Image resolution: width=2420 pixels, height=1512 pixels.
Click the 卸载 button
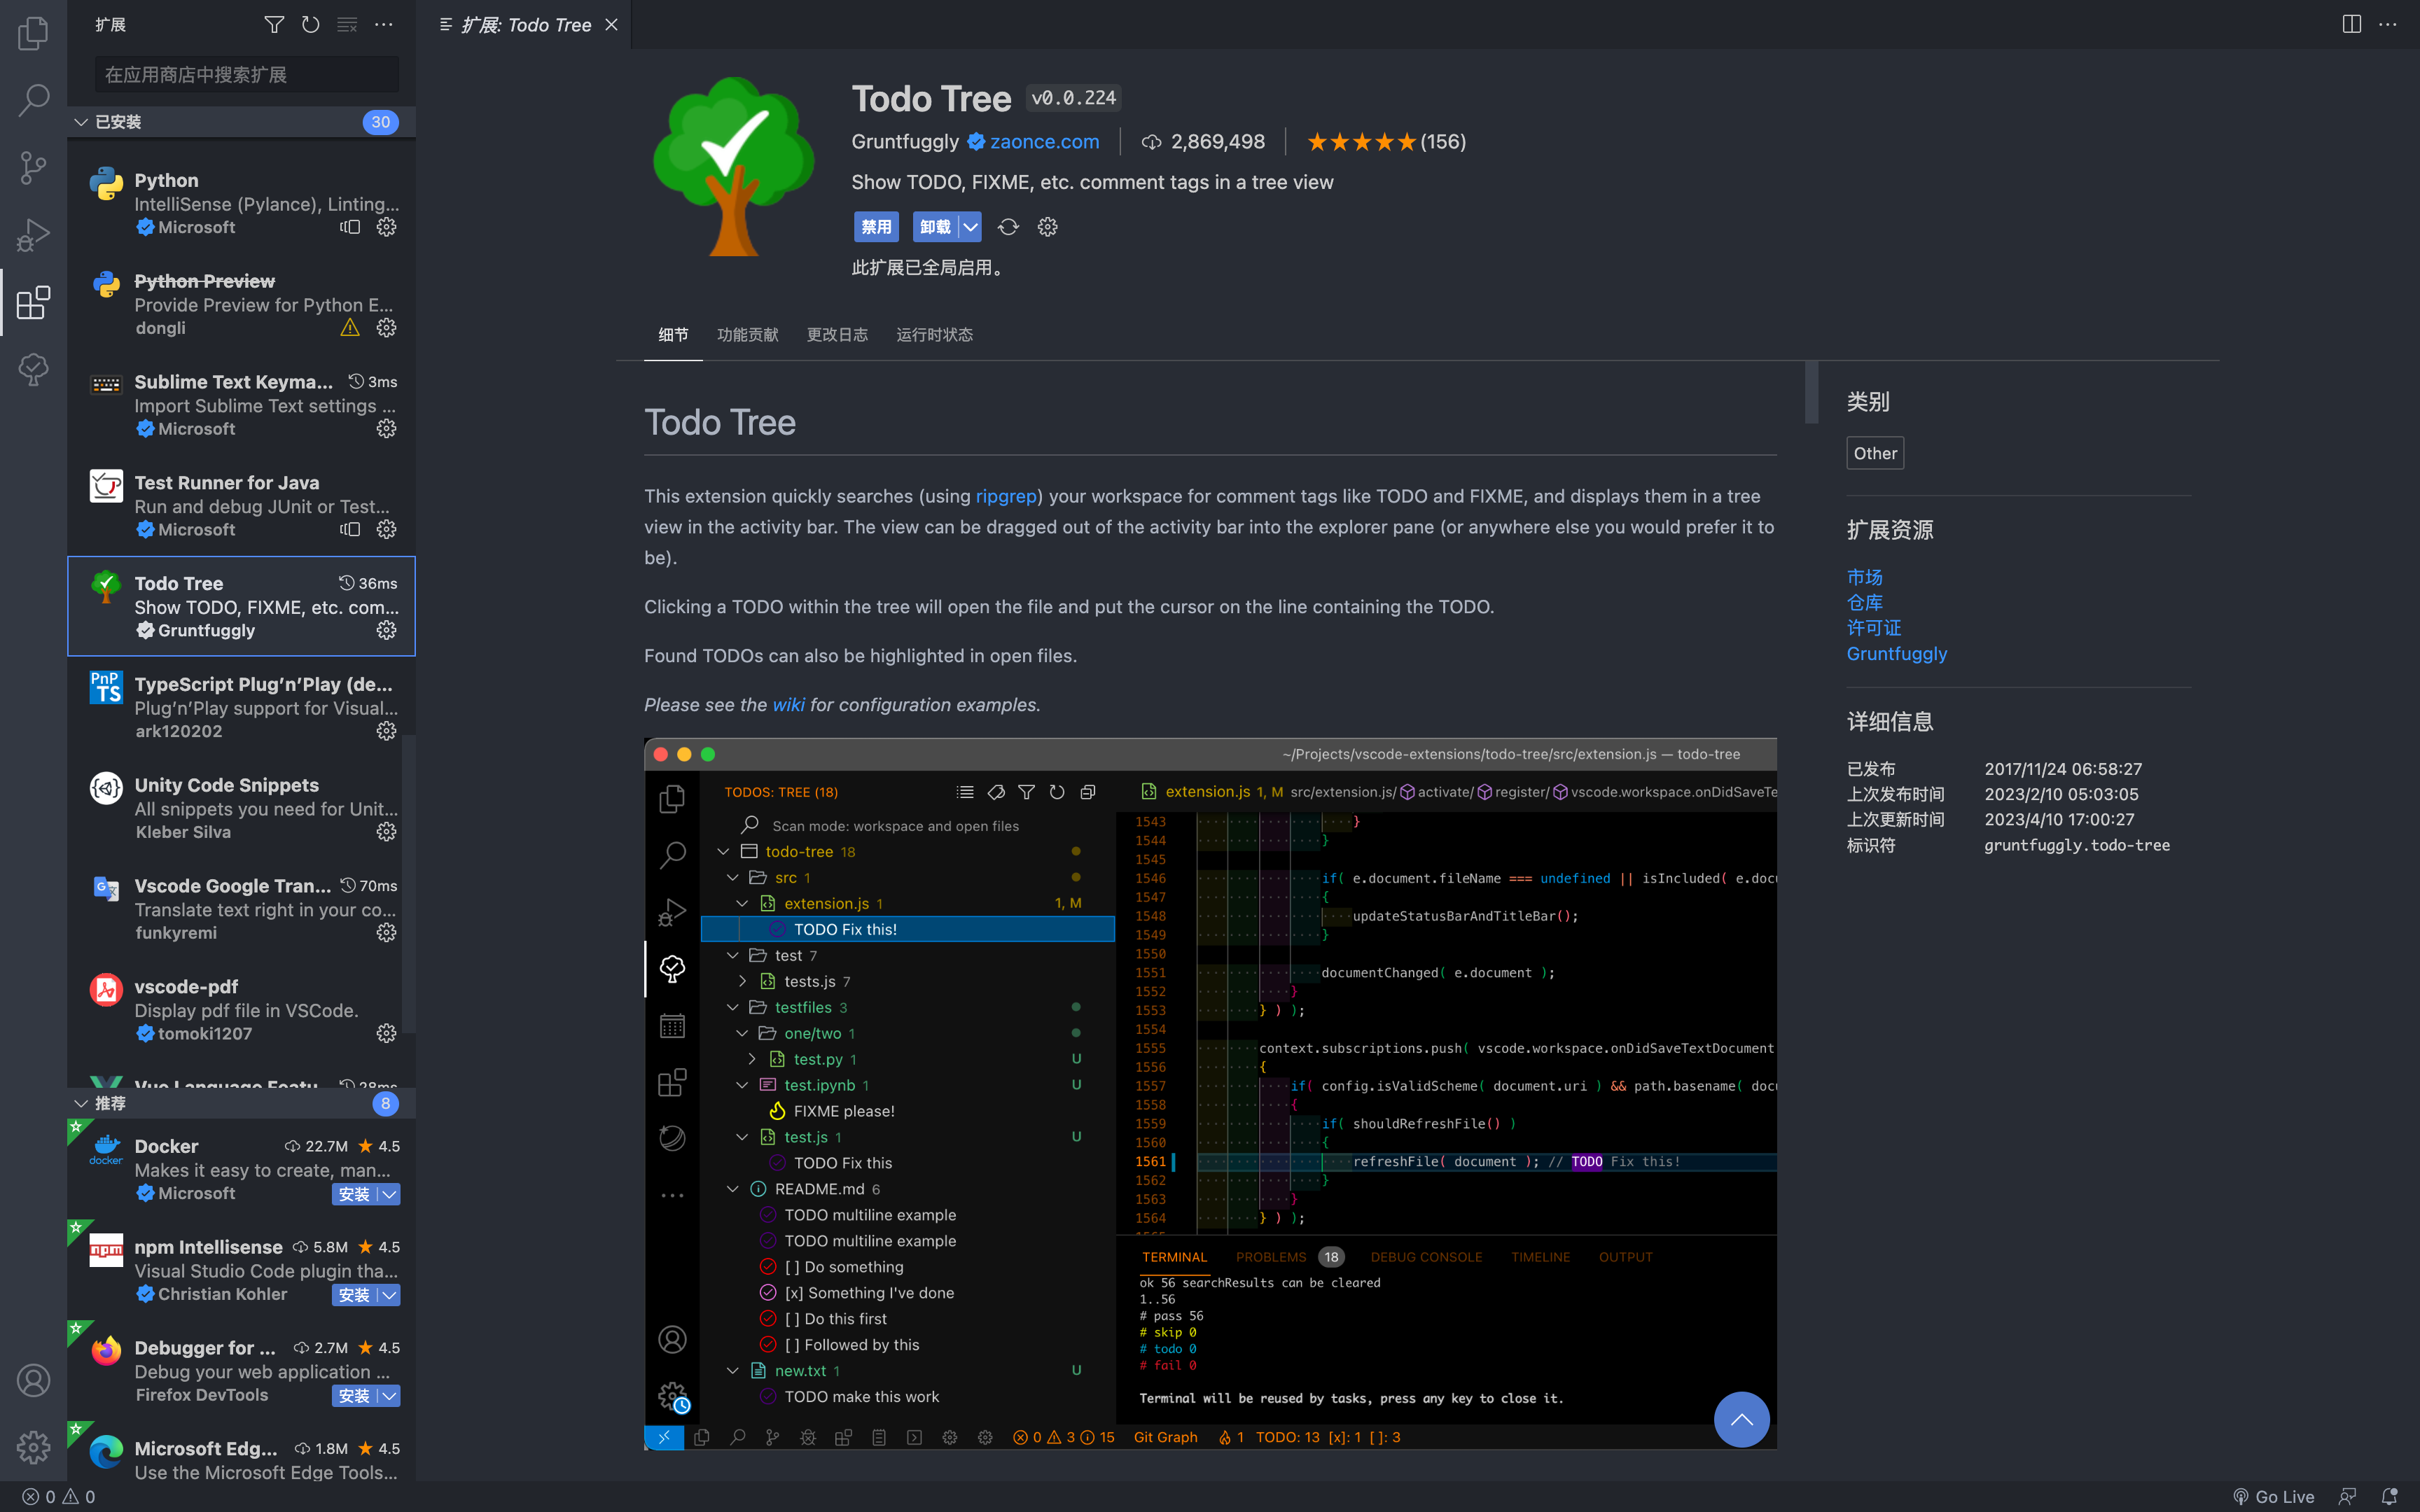pyautogui.click(x=935, y=227)
